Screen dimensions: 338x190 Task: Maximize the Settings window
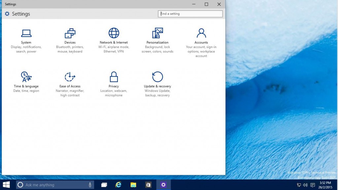(206, 4)
